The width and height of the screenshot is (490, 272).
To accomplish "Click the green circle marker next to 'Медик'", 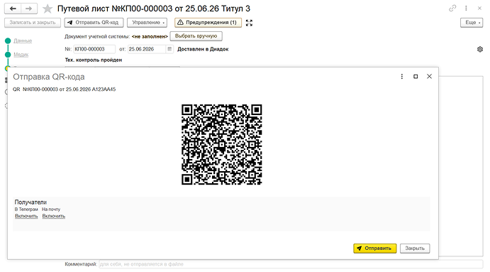I will (8, 55).
